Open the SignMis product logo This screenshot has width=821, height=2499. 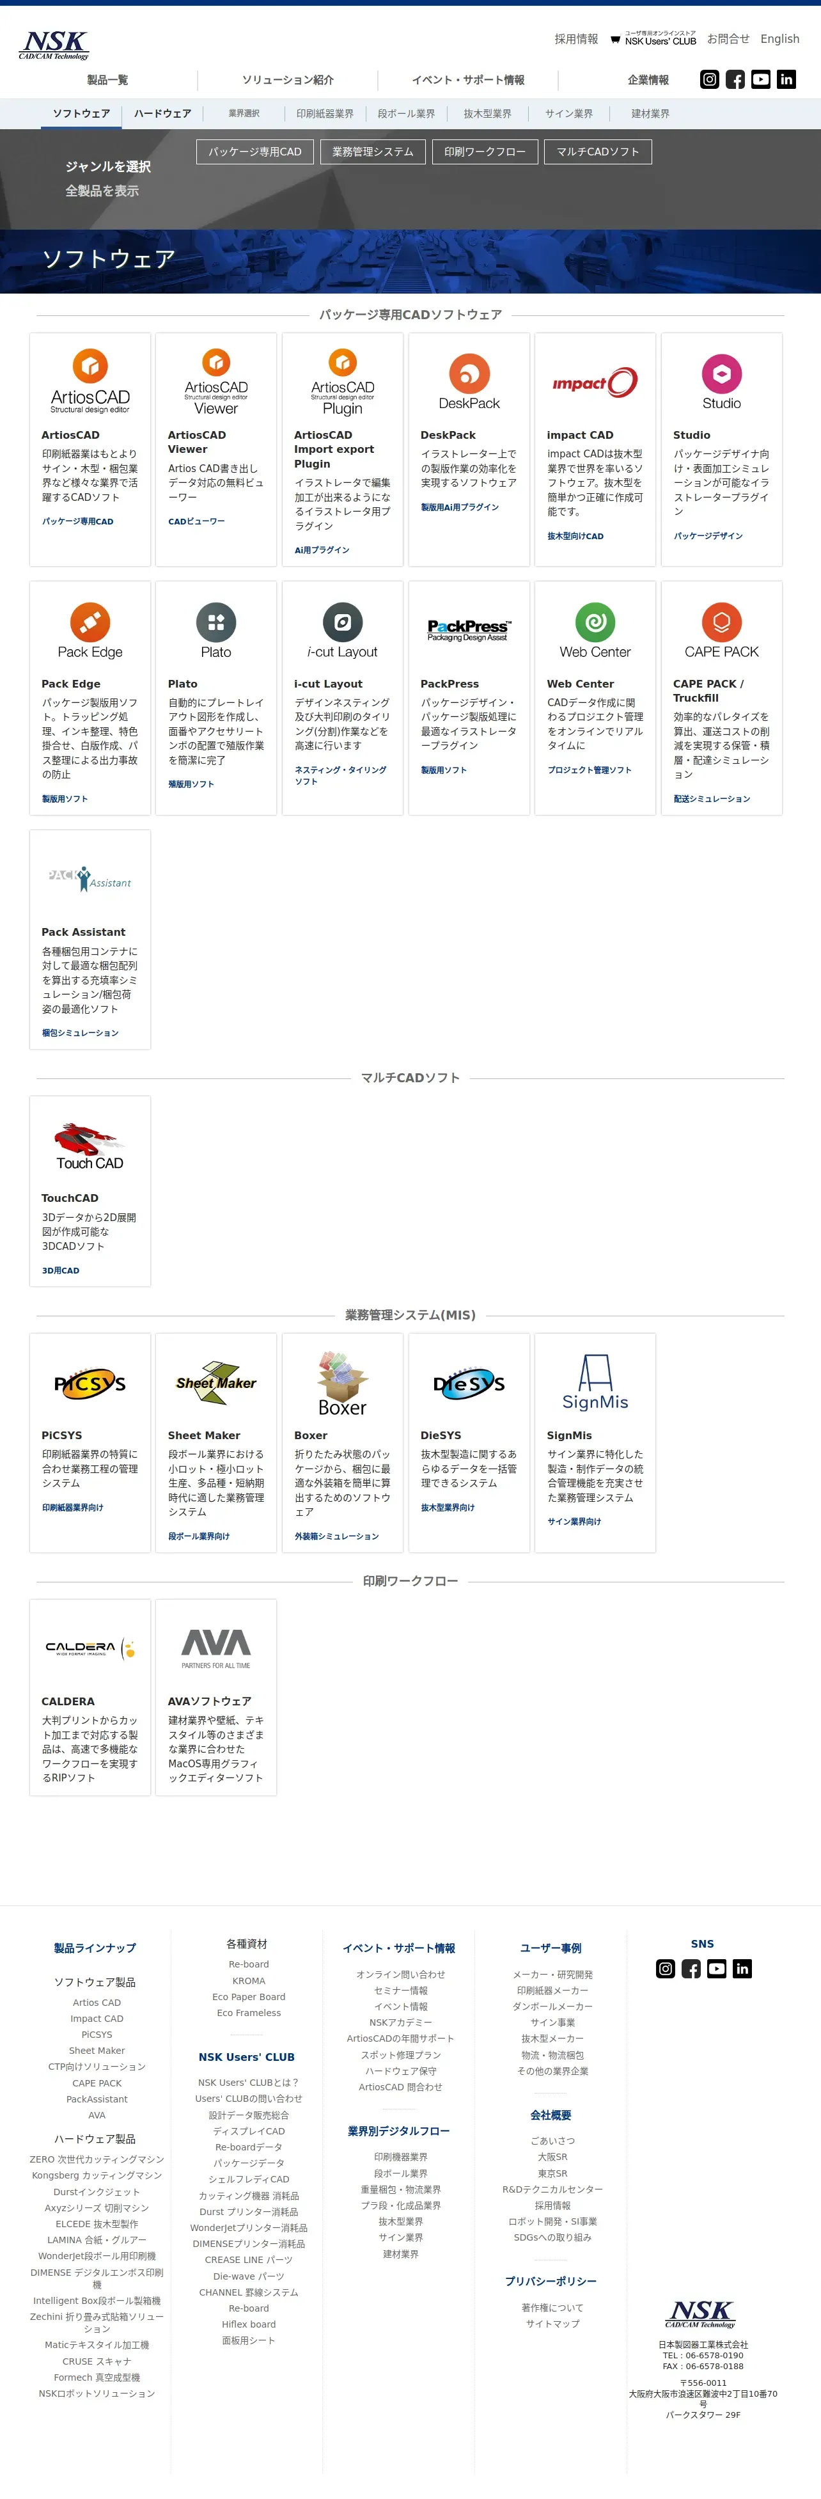[x=595, y=1382]
